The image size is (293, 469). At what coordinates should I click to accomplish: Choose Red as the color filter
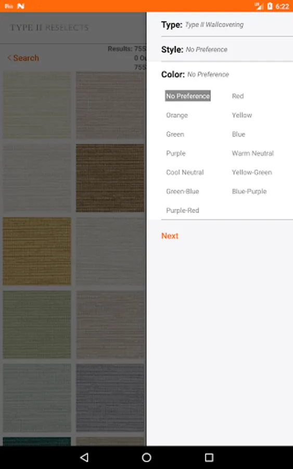pyautogui.click(x=238, y=96)
